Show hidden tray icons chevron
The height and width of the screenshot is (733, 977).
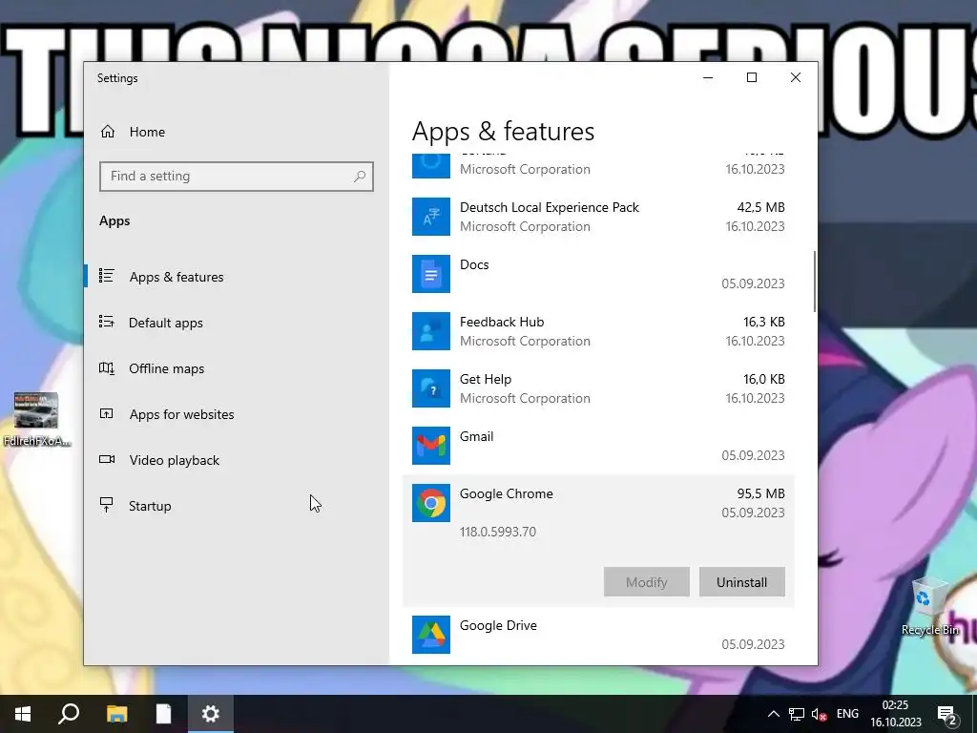pos(773,714)
